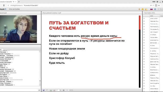Click the slide line 'Куда плыть'
This screenshot has height=92, width=163.
coord(57,63)
